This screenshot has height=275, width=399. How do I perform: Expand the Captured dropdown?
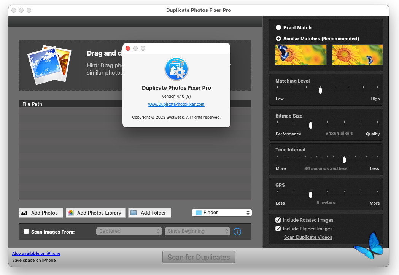pyautogui.click(x=129, y=231)
